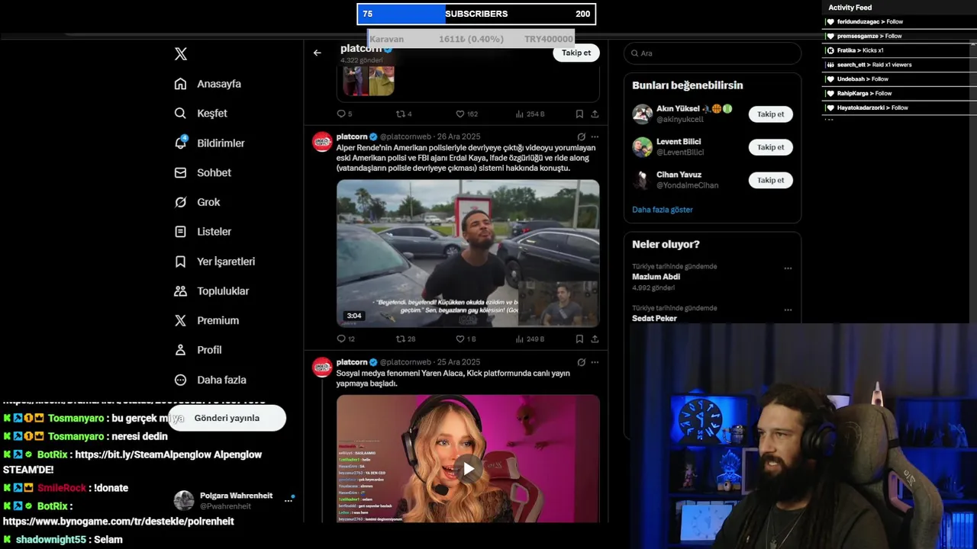Open Sohbet messages

tap(202, 172)
